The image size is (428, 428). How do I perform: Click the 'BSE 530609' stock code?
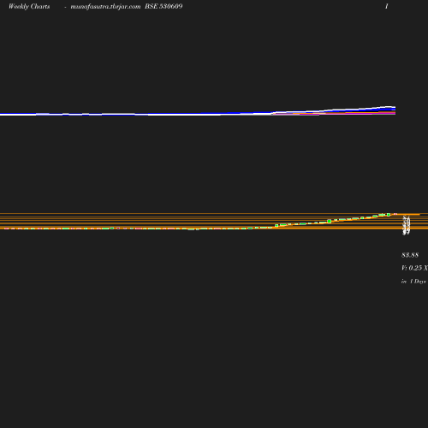163,6
